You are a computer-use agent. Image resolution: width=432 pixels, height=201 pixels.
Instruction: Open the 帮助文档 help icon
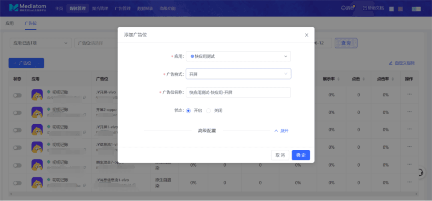[x=365, y=8]
